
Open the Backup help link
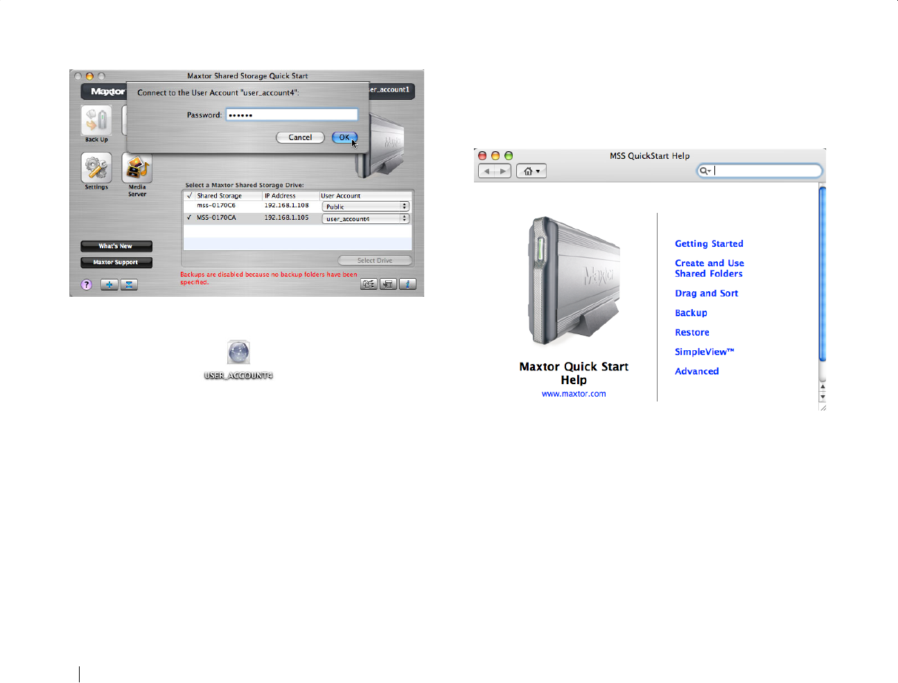coord(691,313)
